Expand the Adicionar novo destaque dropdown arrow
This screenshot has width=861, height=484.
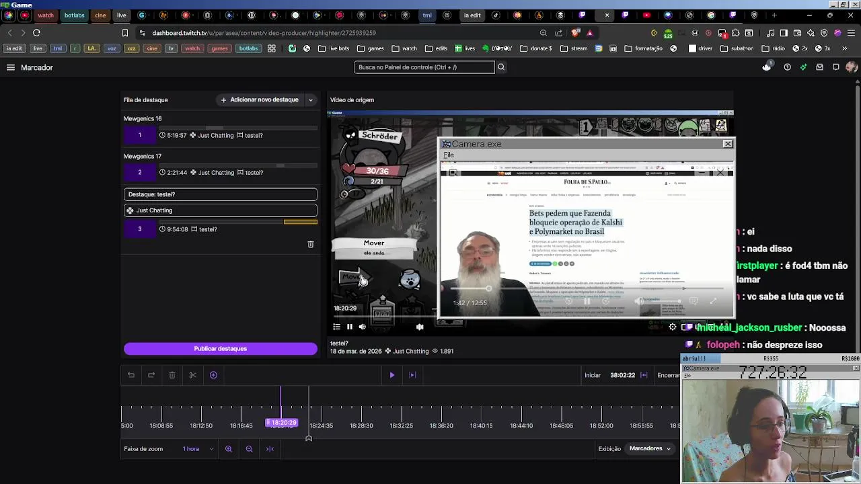(311, 100)
